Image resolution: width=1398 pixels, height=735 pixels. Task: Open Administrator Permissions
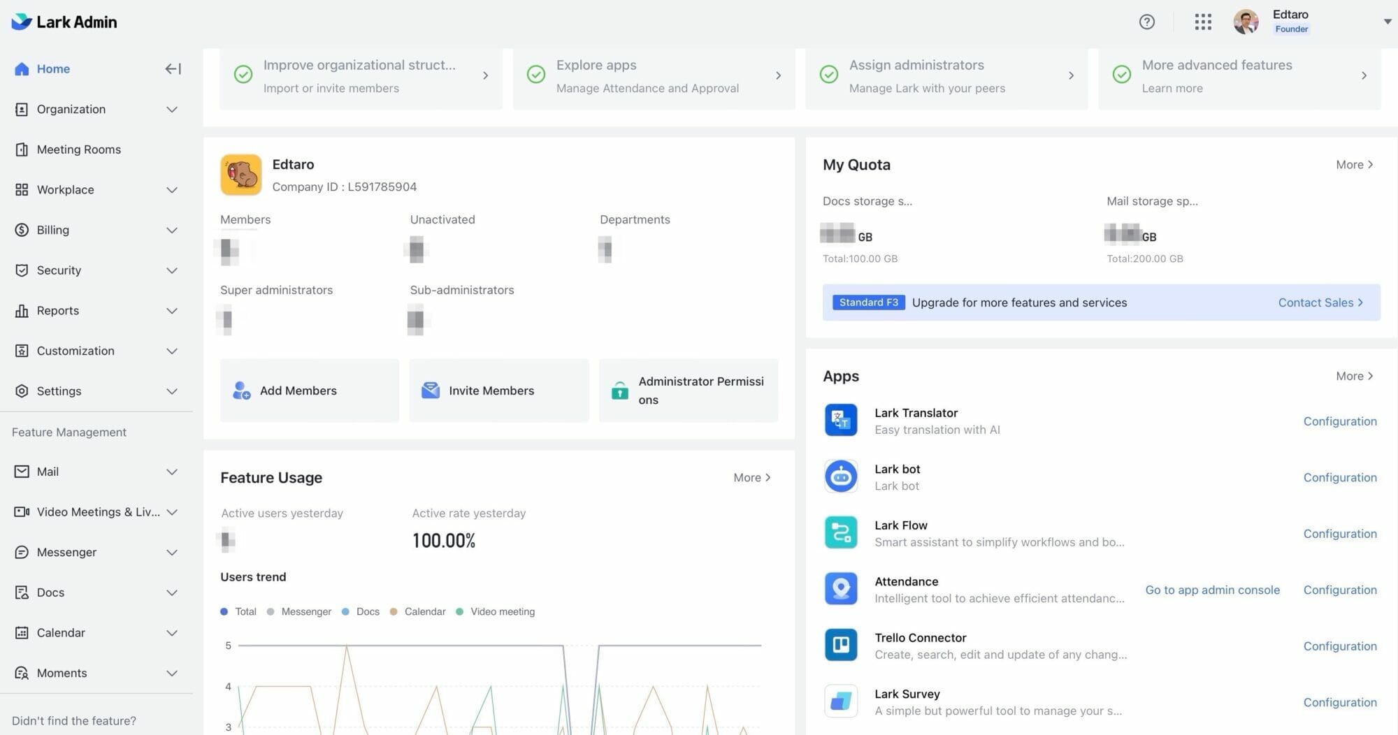tap(689, 391)
